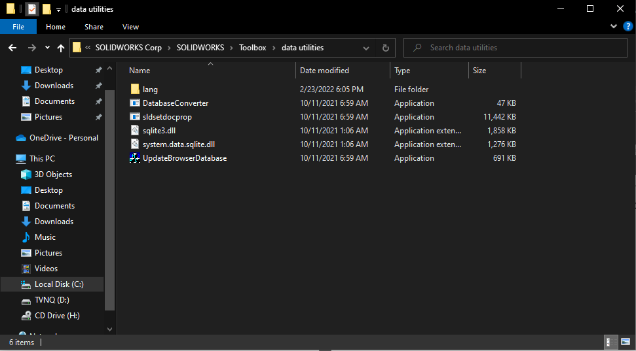Viewport: 636px width, 351px height.
Task: Open 3D Objects under This PC
Action: pos(53,175)
